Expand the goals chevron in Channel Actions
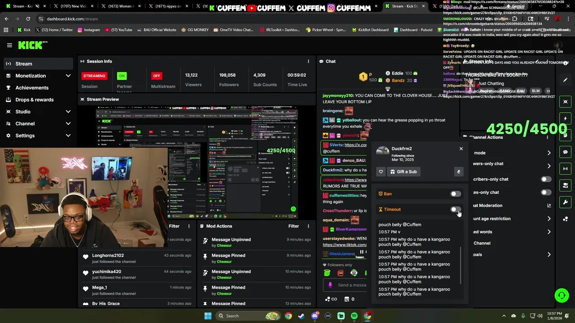 549,255
